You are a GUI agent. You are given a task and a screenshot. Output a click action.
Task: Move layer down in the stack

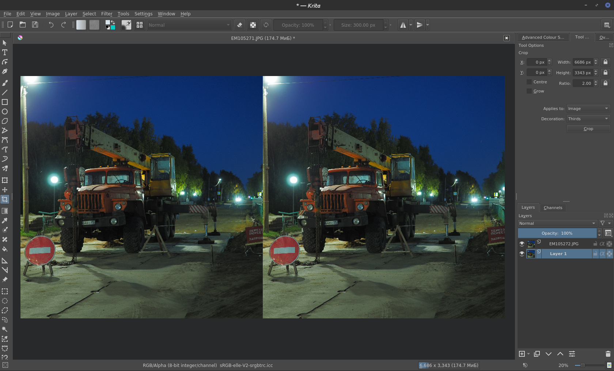coord(549,354)
